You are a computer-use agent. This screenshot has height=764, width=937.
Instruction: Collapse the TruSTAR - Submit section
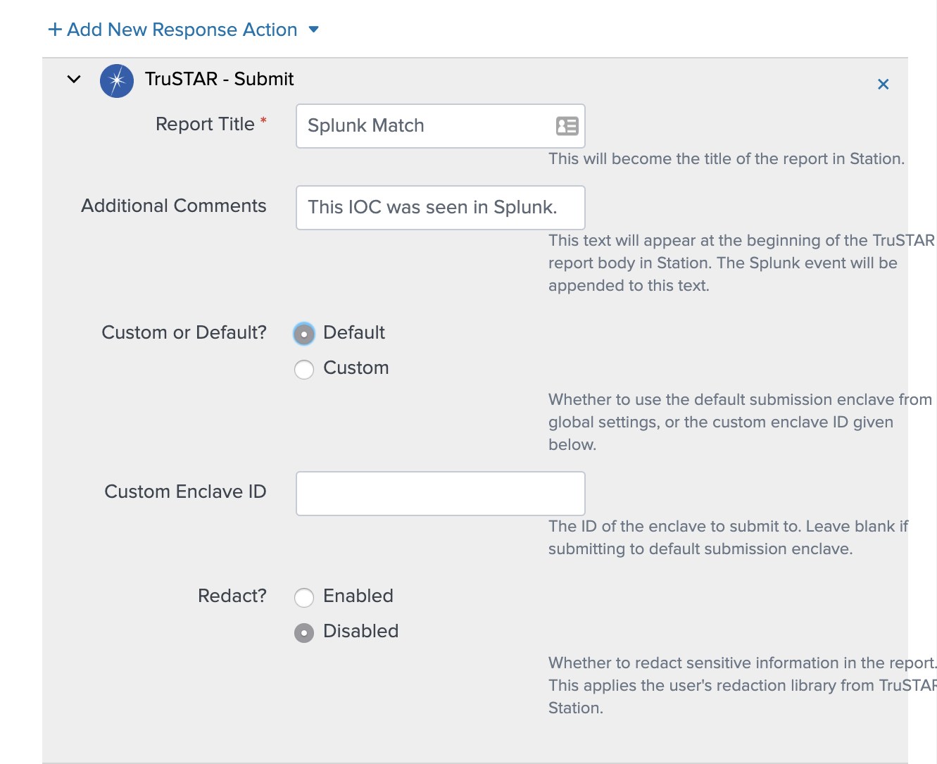74,79
